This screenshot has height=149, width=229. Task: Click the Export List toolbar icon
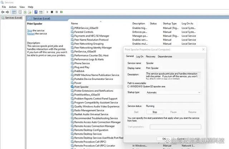coord(30,12)
